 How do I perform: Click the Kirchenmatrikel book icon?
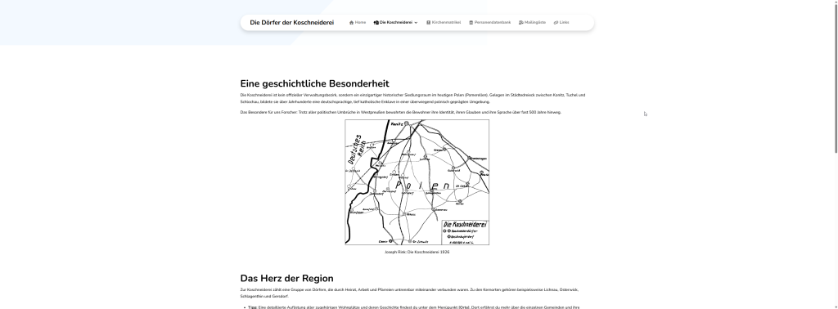tap(428, 22)
